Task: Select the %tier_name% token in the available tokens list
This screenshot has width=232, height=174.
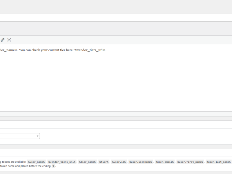Action: click(x=87, y=162)
